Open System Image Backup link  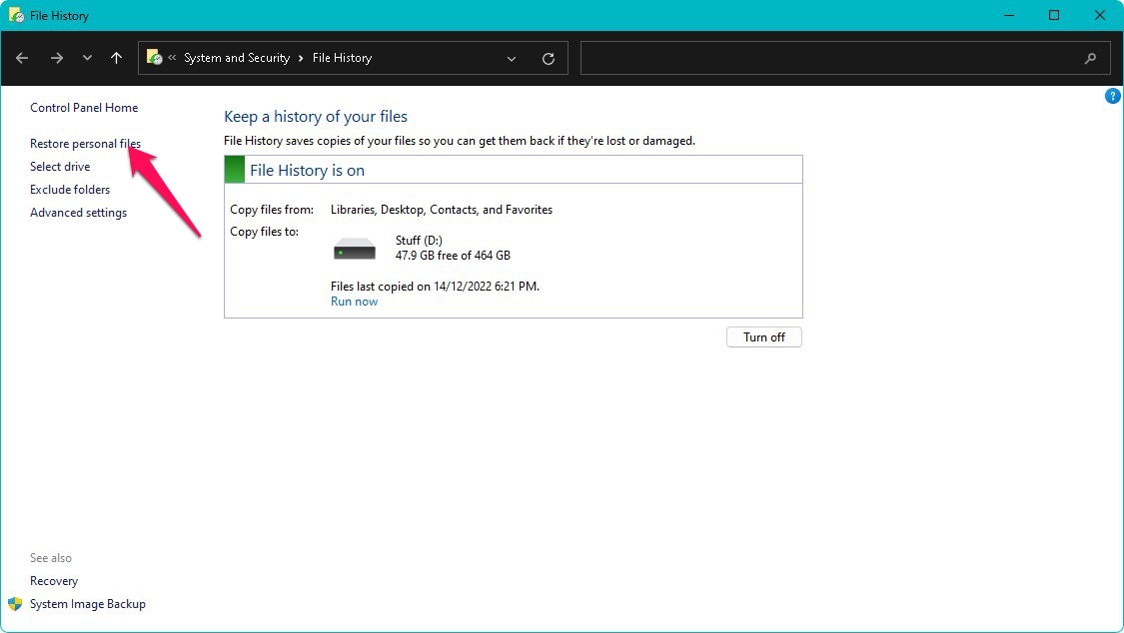pos(88,604)
